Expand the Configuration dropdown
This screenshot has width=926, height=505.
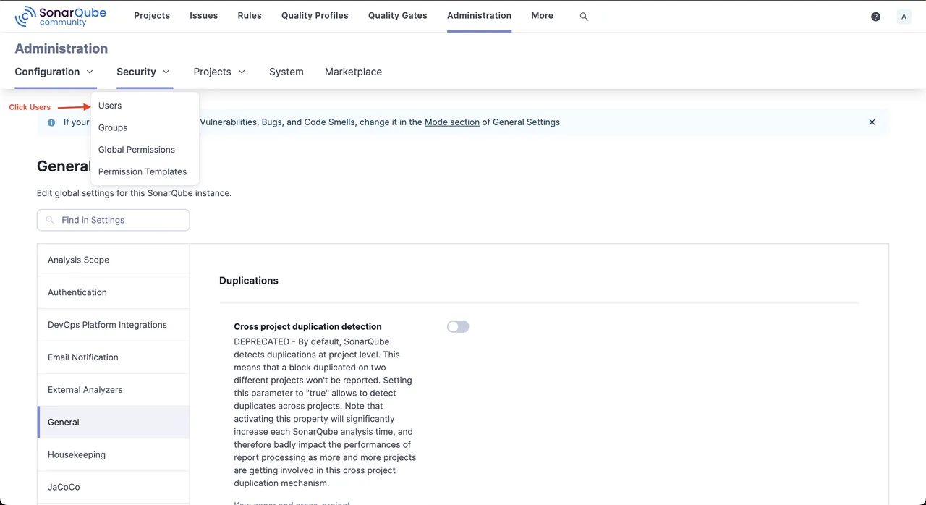(54, 72)
